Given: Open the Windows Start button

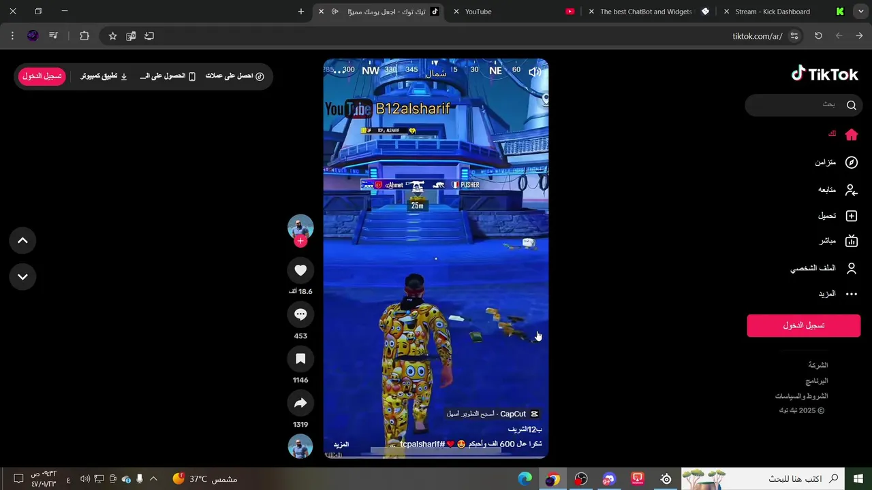Looking at the screenshot, I should click(858, 479).
